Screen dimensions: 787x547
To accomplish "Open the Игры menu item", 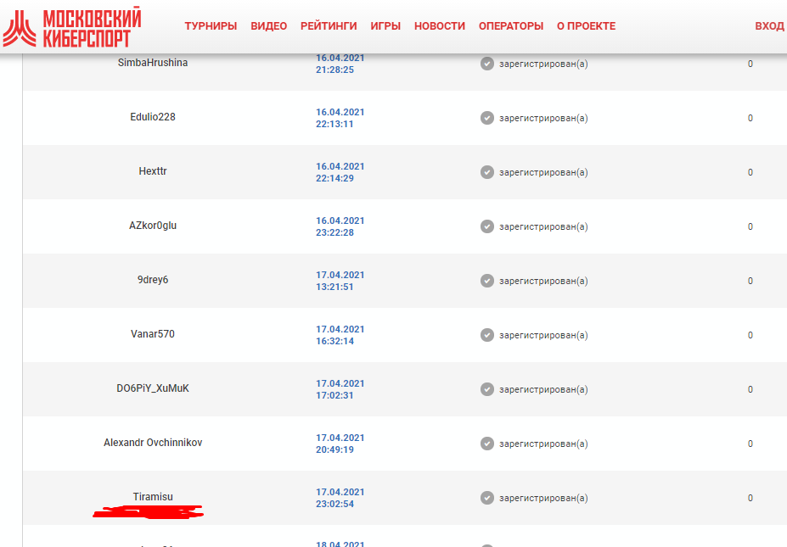I will point(385,26).
